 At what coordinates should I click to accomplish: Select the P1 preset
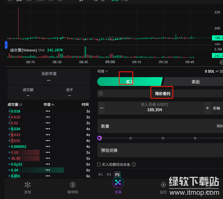(101, 175)
